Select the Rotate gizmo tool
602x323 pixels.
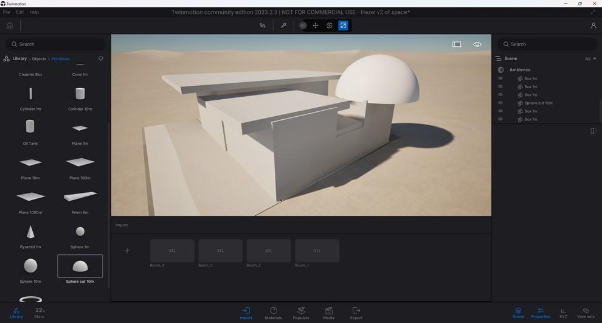(330, 26)
